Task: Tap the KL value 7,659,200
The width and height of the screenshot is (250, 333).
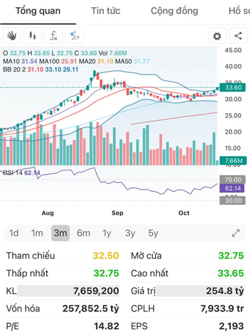Action: pyautogui.click(x=96, y=291)
